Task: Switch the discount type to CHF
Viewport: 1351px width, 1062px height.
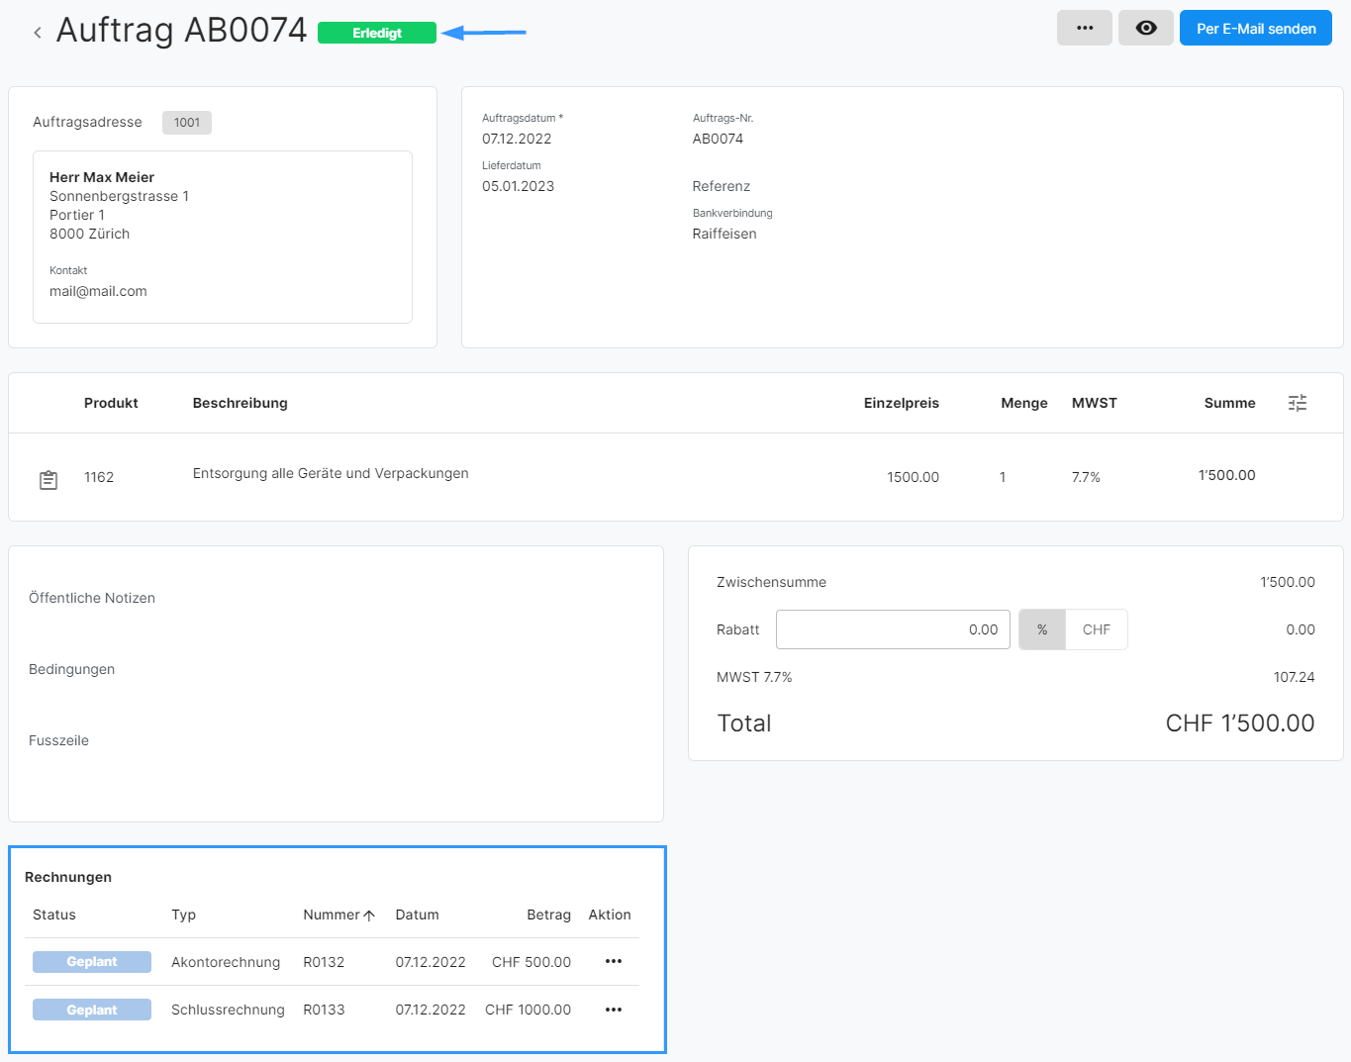Action: pyautogui.click(x=1096, y=629)
